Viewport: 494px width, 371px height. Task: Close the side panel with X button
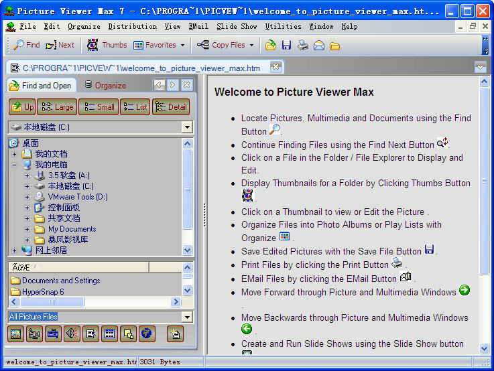(187, 85)
